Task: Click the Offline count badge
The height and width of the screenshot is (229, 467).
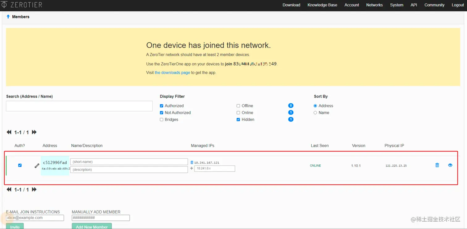Action: [291, 106]
